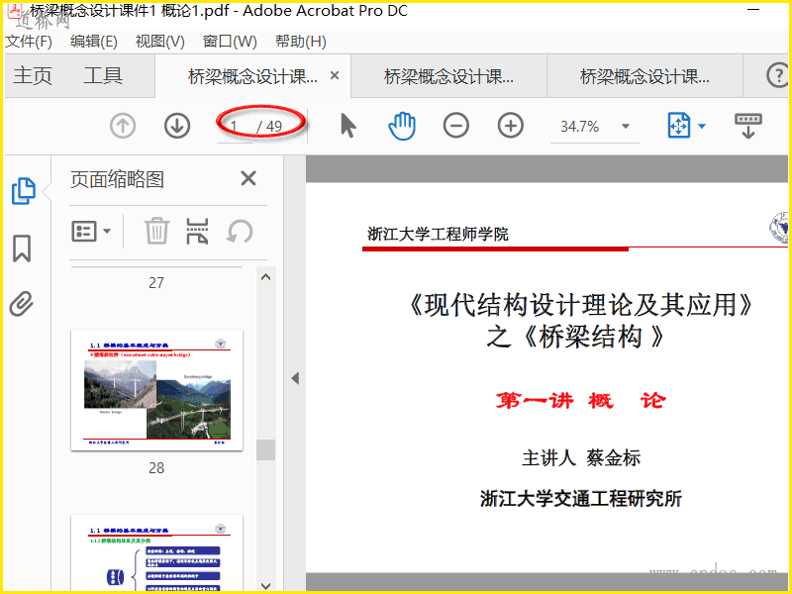This screenshot has width=792, height=594.
Task: Select page 28 thumbnail
Action: (156, 390)
